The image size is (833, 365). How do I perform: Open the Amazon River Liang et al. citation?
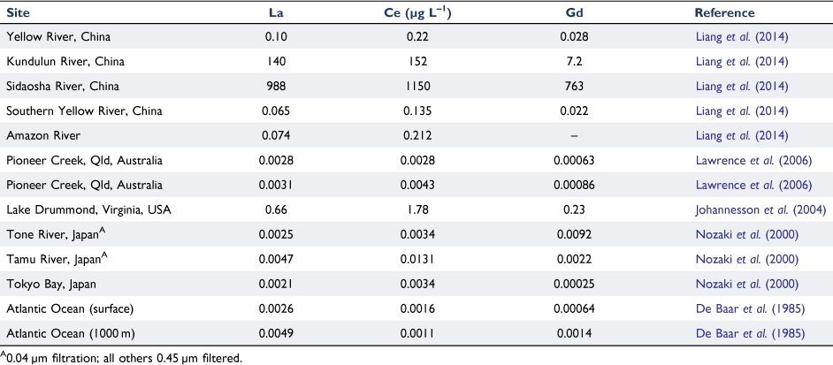click(x=742, y=136)
